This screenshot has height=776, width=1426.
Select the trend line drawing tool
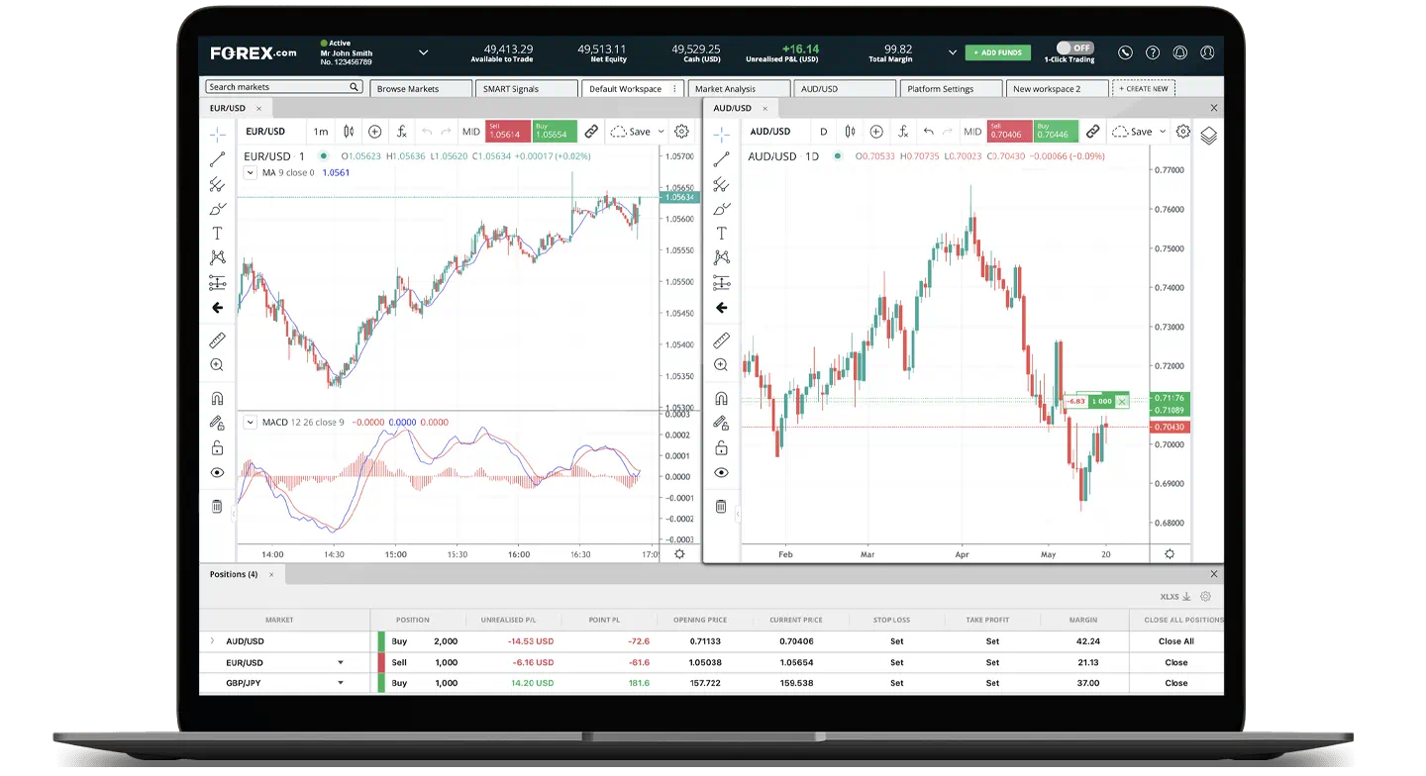click(x=217, y=158)
